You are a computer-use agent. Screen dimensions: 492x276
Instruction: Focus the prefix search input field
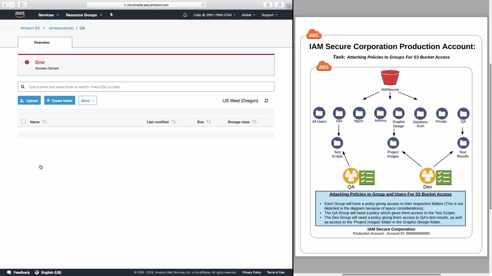pyautogui.click(x=146, y=87)
